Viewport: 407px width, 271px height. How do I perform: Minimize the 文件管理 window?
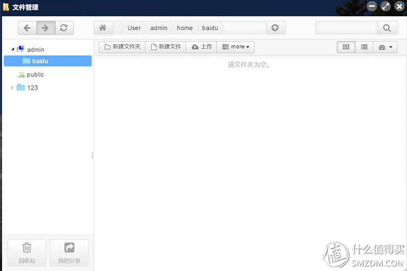[372, 6]
